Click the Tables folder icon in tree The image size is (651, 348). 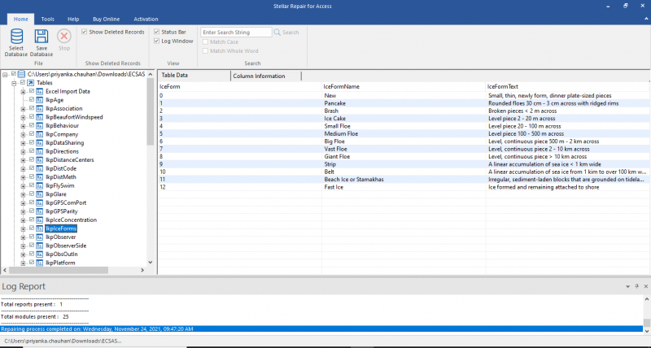coord(30,83)
